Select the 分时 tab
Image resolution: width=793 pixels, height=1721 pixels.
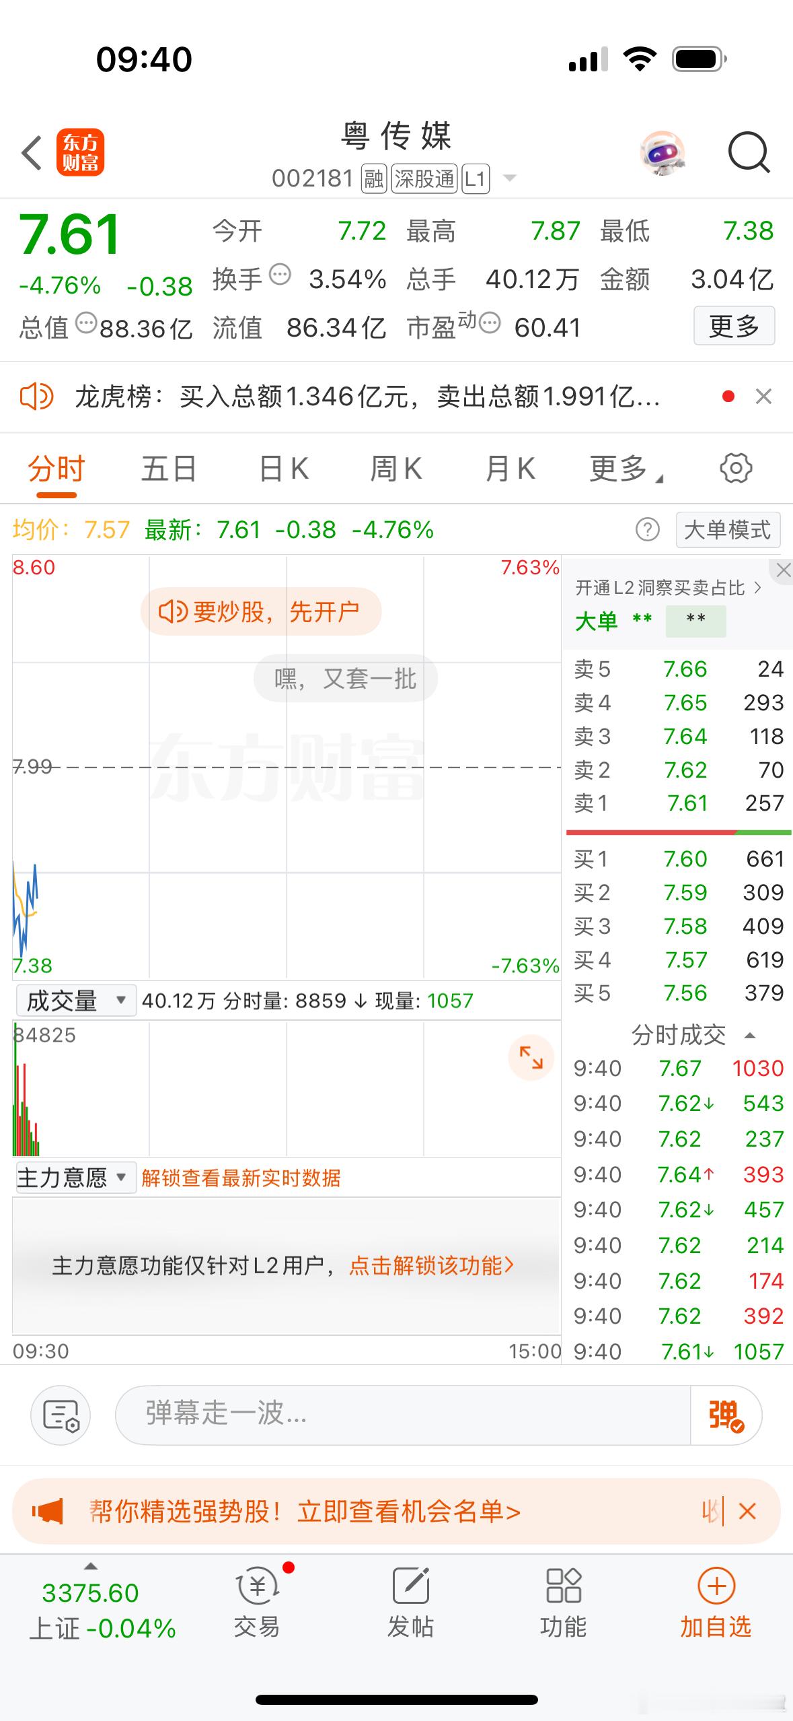click(x=56, y=469)
